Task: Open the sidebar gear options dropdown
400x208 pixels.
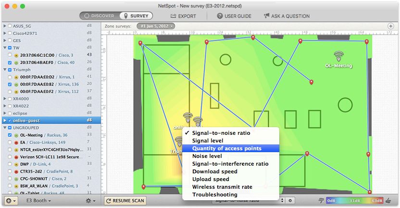Action: pos(91,201)
